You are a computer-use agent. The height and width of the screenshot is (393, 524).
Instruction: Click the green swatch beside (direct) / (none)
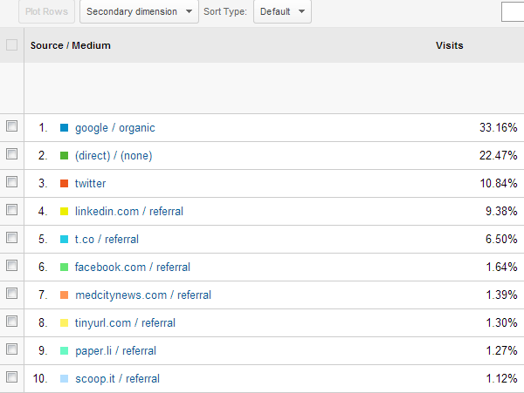[64, 156]
